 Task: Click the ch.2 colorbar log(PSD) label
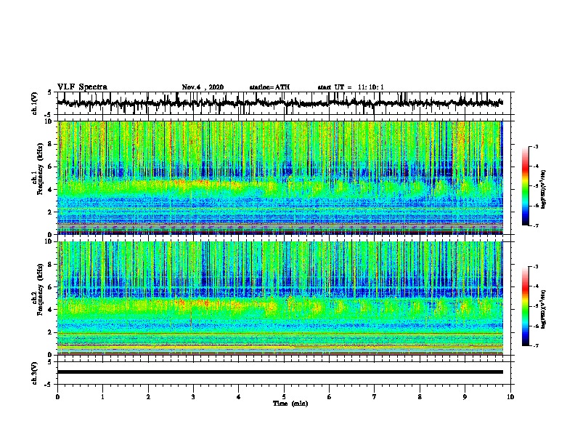pos(544,309)
